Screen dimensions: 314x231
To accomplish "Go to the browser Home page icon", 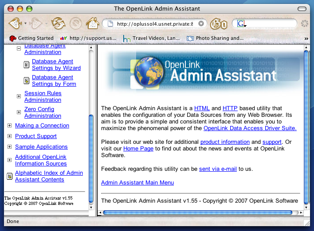I will point(92,23).
